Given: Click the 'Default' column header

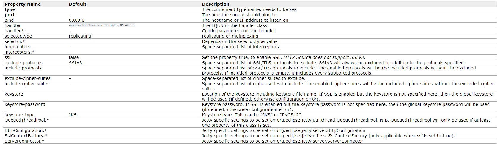Looking at the screenshot, I should point(78,4).
